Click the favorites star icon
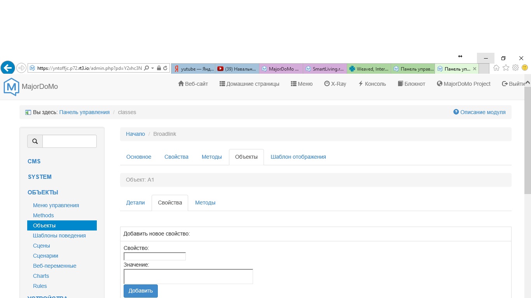Image resolution: width=531 pixels, height=298 pixels. click(506, 68)
